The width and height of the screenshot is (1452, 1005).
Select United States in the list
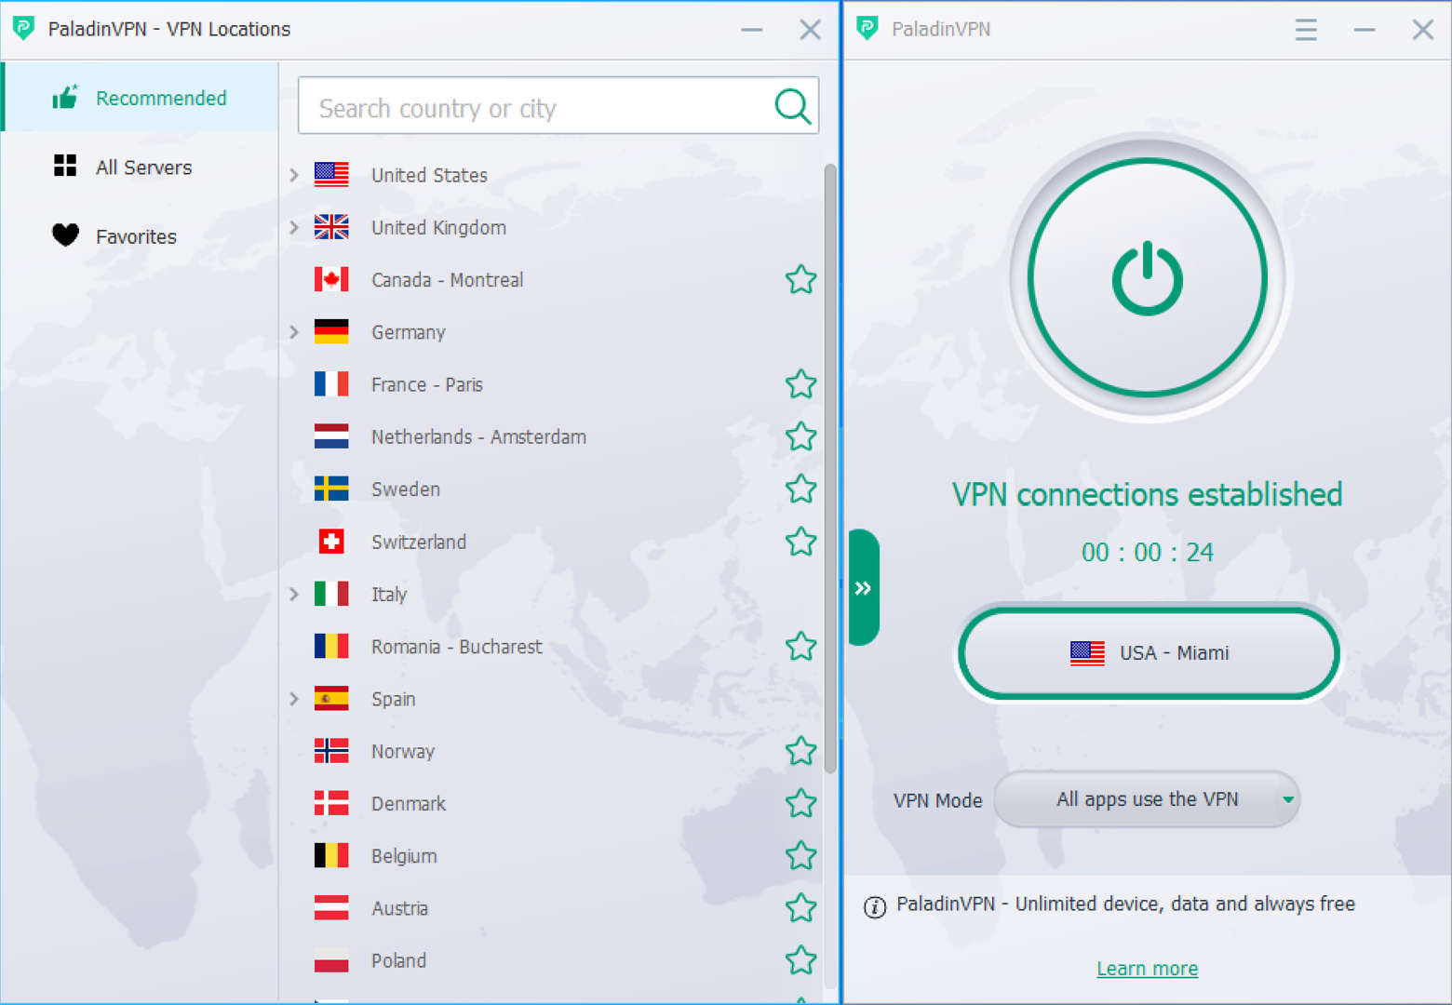(x=429, y=175)
